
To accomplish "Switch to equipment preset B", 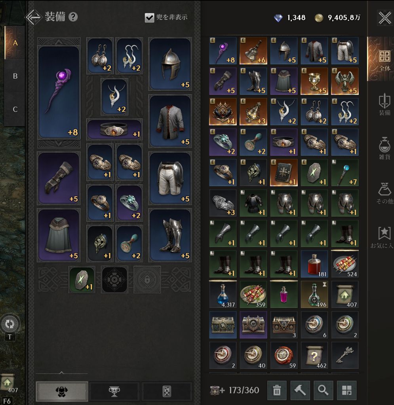I will (15, 76).
